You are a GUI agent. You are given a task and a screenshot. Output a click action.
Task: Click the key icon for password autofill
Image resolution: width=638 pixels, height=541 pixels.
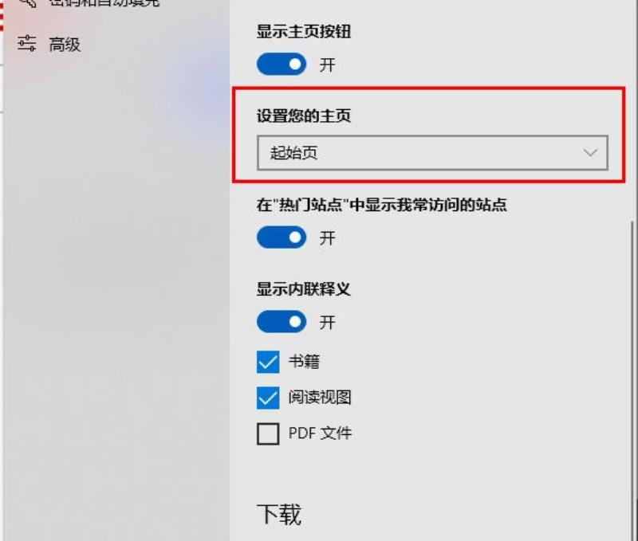[x=28, y=2]
